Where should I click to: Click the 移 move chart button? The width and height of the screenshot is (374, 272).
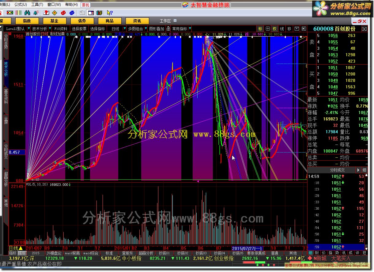[x=289, y=29]
